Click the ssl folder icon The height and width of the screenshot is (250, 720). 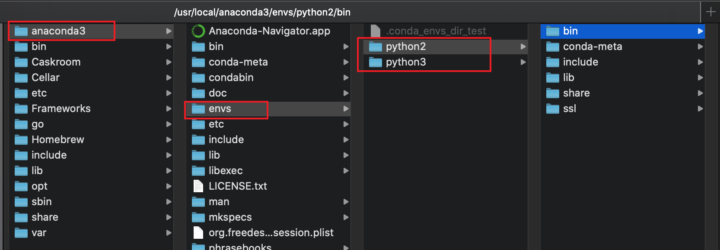point(552,109)
